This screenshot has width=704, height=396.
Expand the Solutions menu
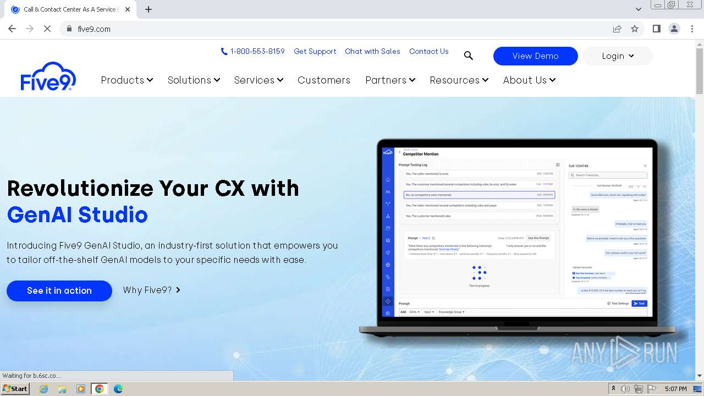coord(194,80)
